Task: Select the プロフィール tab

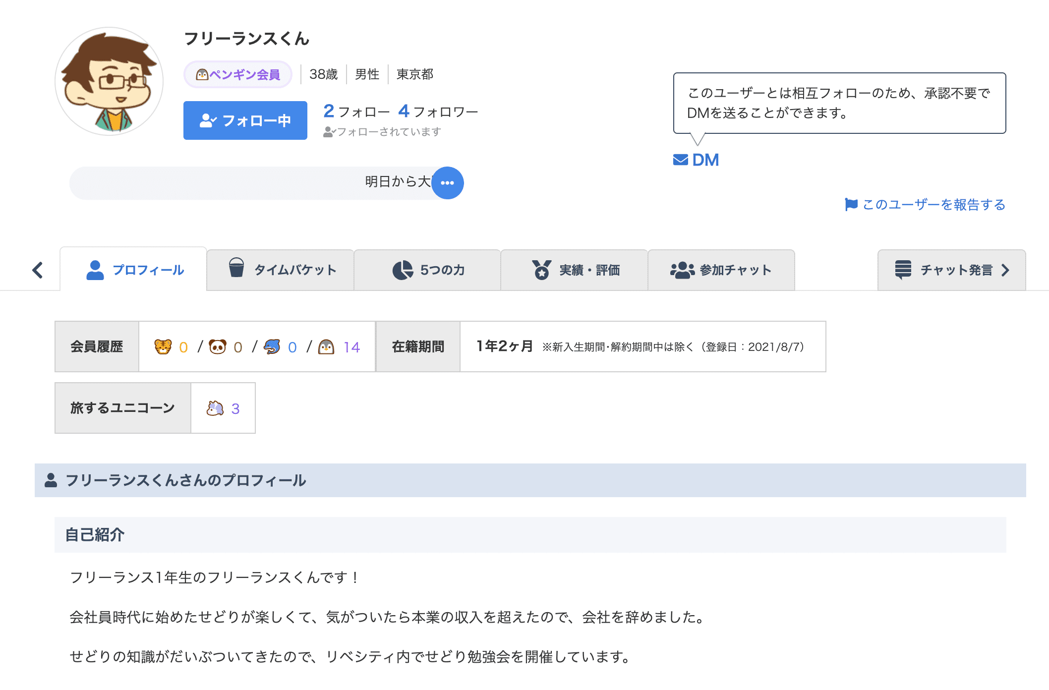Action: tap(134, 270)
